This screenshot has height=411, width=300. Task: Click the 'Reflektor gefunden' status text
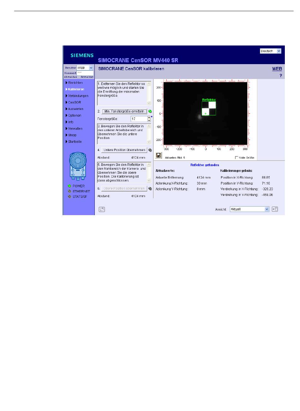[205, 165]
